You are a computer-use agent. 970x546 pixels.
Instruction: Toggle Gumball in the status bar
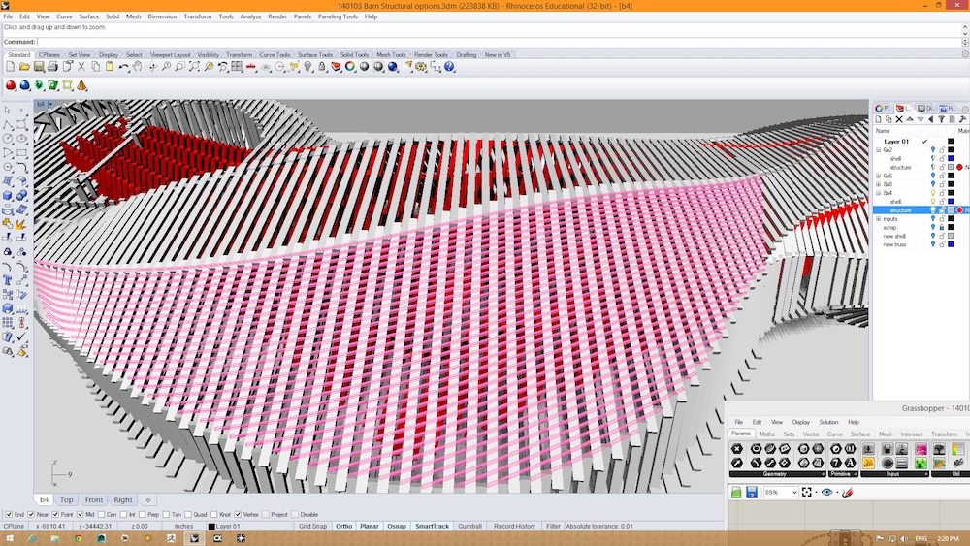pyautogui.click(x=469, y=526)
